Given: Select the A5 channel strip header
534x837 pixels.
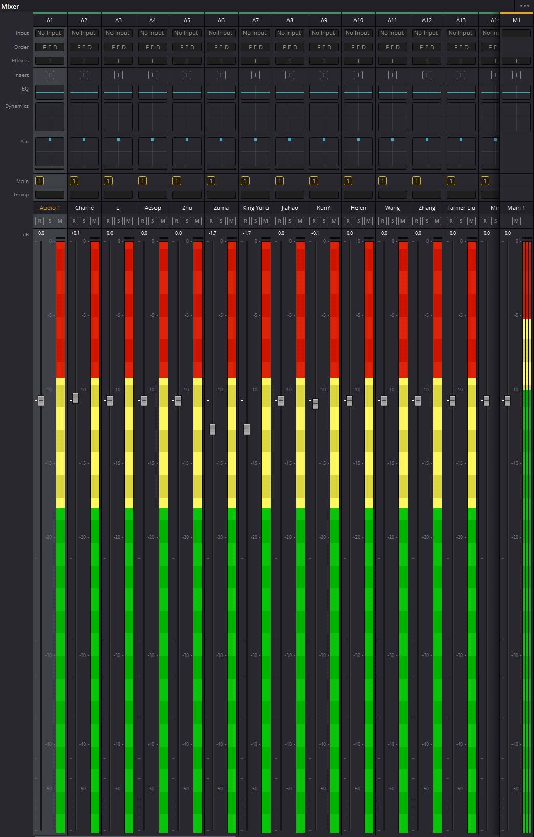Looking at the screenshot, I should [187, 20].
